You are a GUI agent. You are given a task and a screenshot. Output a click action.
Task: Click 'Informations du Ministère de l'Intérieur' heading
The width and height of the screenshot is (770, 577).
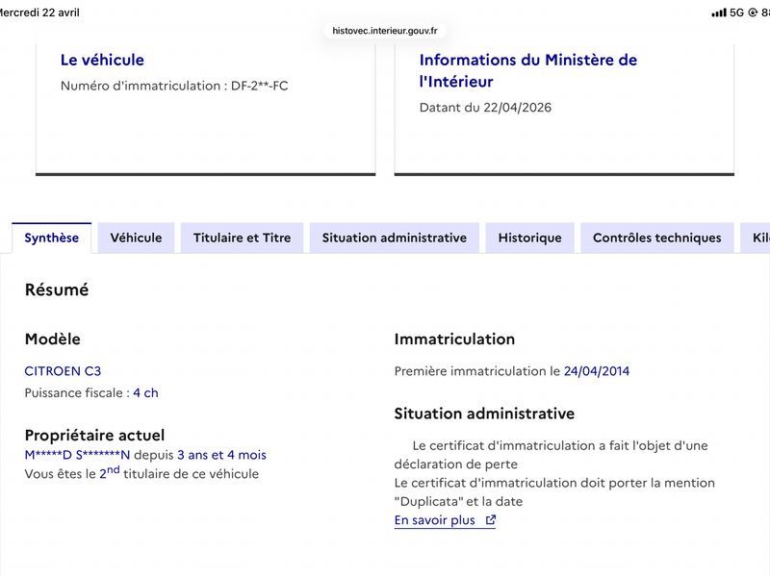click(527, 70)
